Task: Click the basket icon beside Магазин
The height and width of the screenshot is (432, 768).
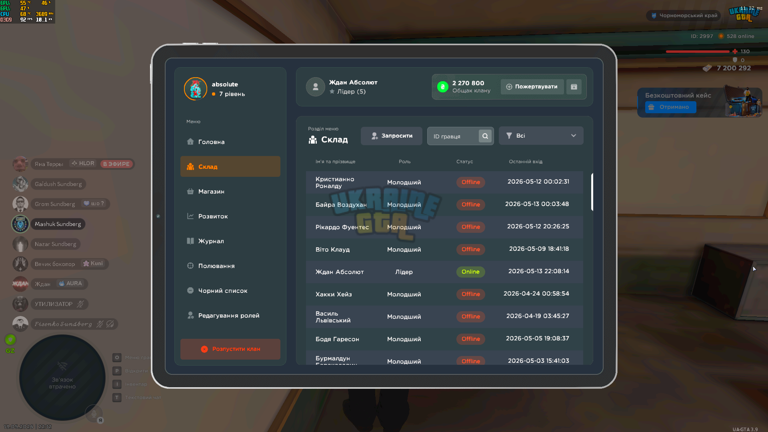Action: coord(190,191)
